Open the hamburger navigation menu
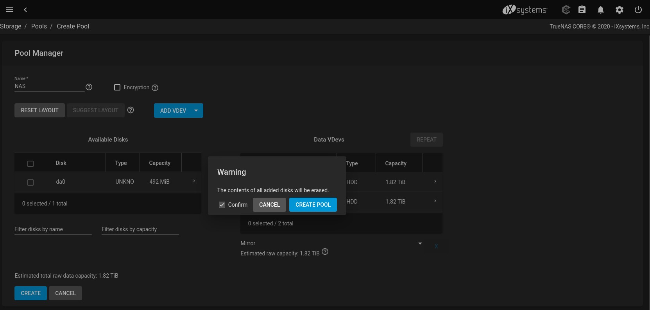Viewport: 650px width, 310px height. [x=10, y=10]
